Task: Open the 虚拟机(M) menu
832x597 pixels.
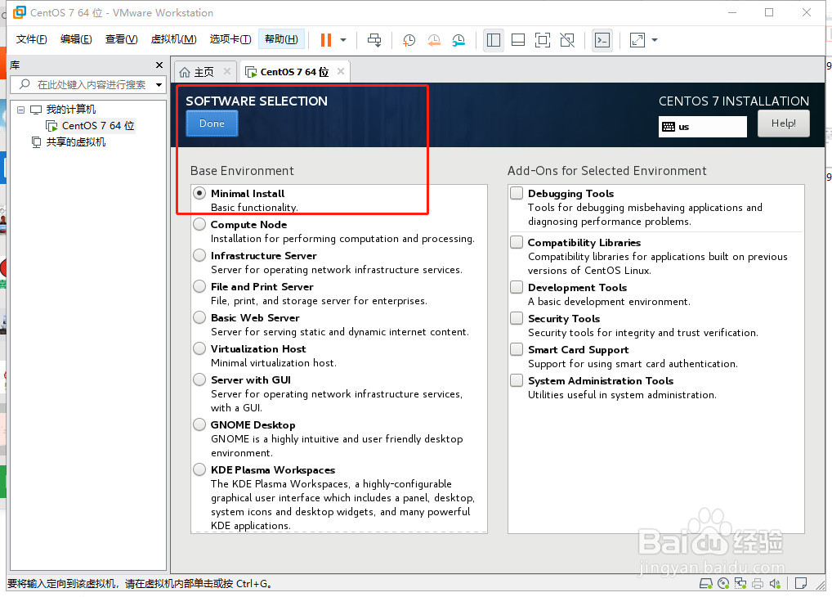Action: click(x=173, y=39)
